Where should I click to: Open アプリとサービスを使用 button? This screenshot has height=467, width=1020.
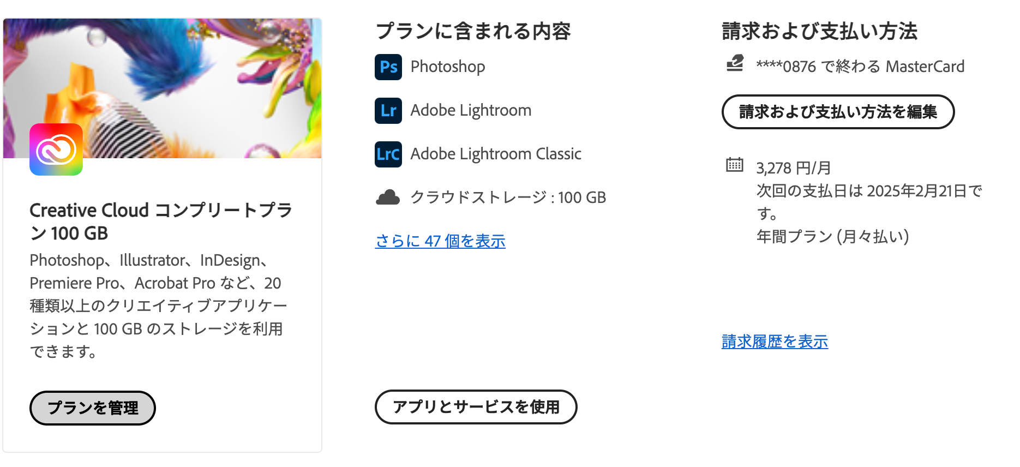[476, 407]
